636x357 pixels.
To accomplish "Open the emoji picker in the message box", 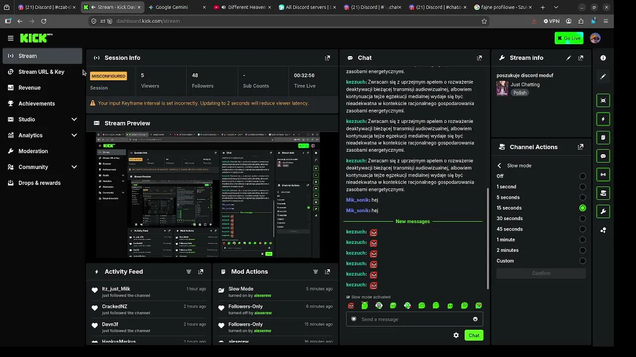I will click(x=476, y=319).
